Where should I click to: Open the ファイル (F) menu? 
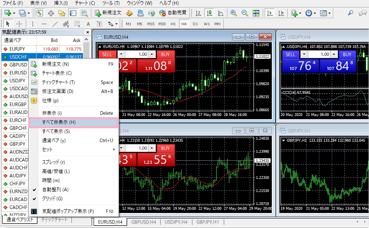click(x=13, y=3)
